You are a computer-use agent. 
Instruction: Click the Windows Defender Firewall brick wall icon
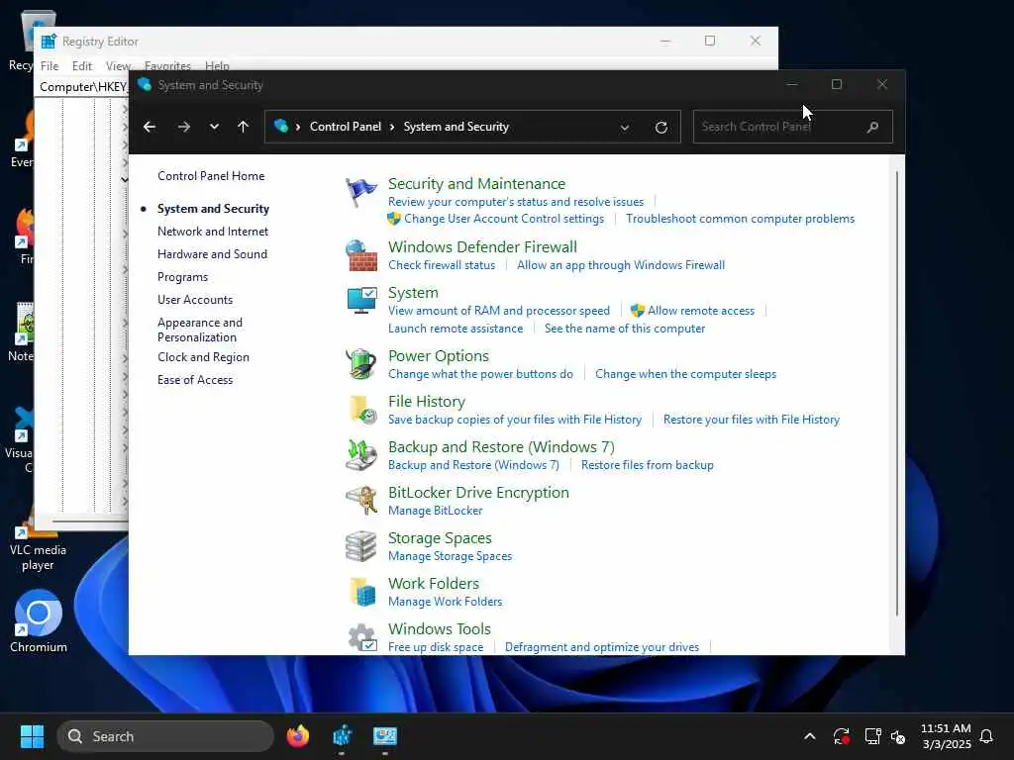click(x=360, y=255)
